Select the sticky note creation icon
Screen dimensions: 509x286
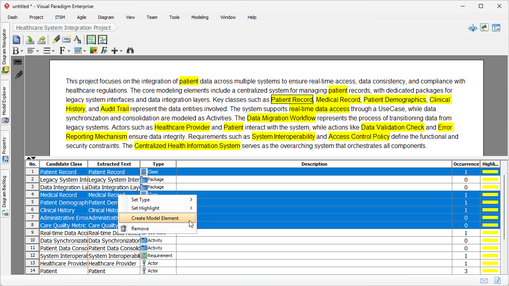click(66, 39)
